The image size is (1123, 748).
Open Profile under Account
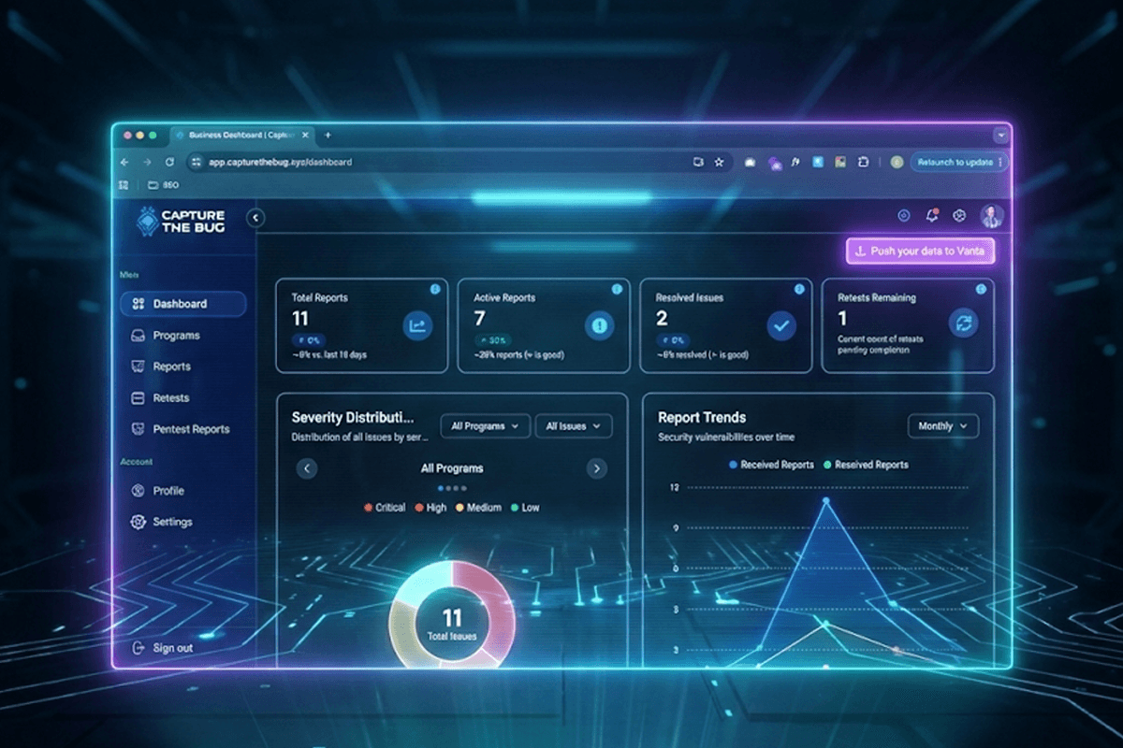click(x=156, y=491)
